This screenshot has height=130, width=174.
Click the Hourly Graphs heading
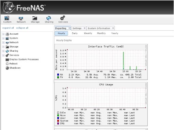click(64, 40)
